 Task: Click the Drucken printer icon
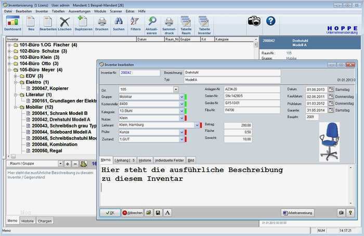102,23
